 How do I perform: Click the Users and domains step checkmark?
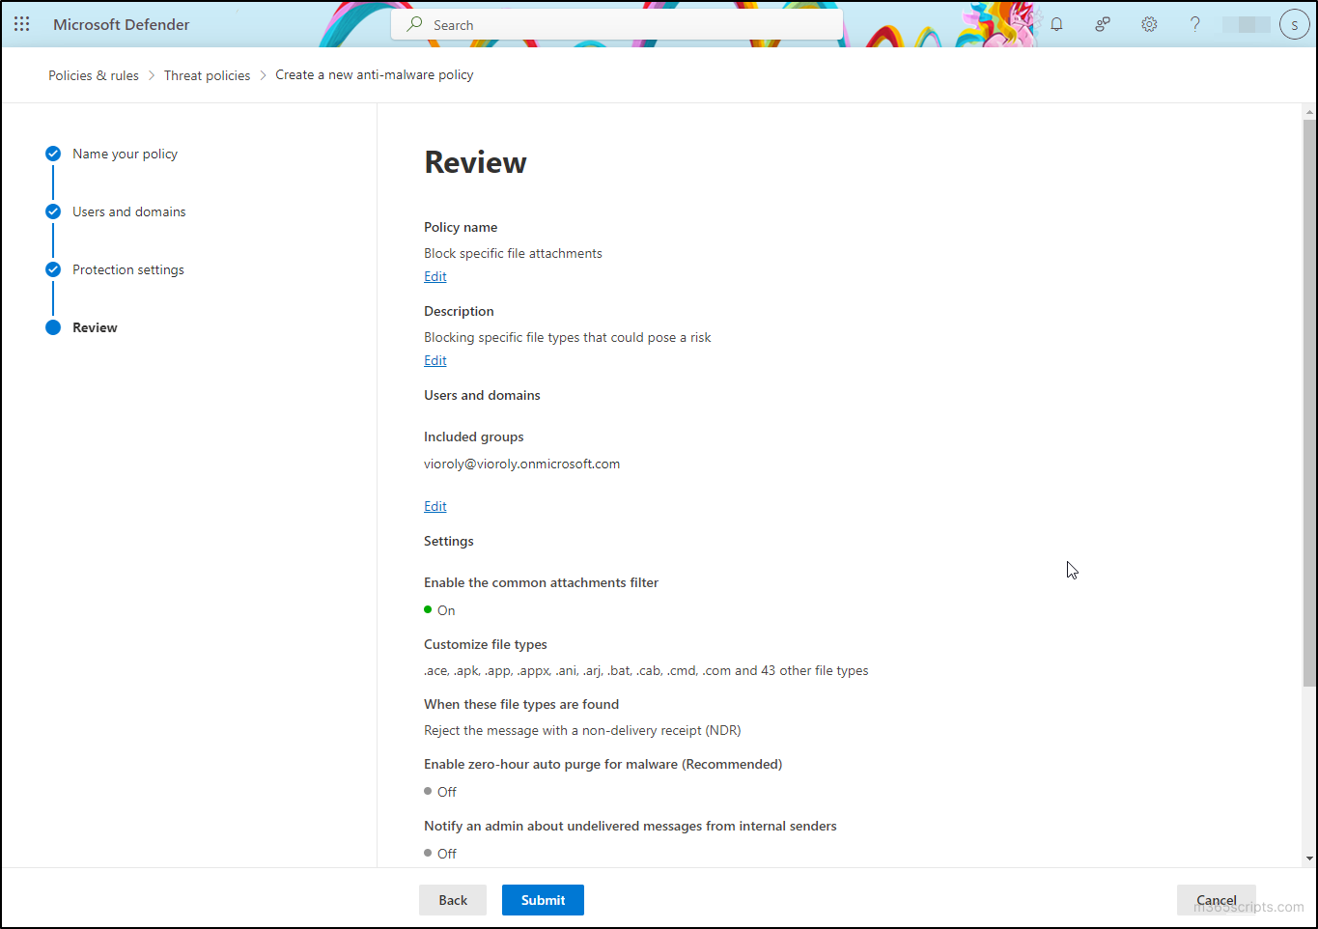[x=53, y=211]
